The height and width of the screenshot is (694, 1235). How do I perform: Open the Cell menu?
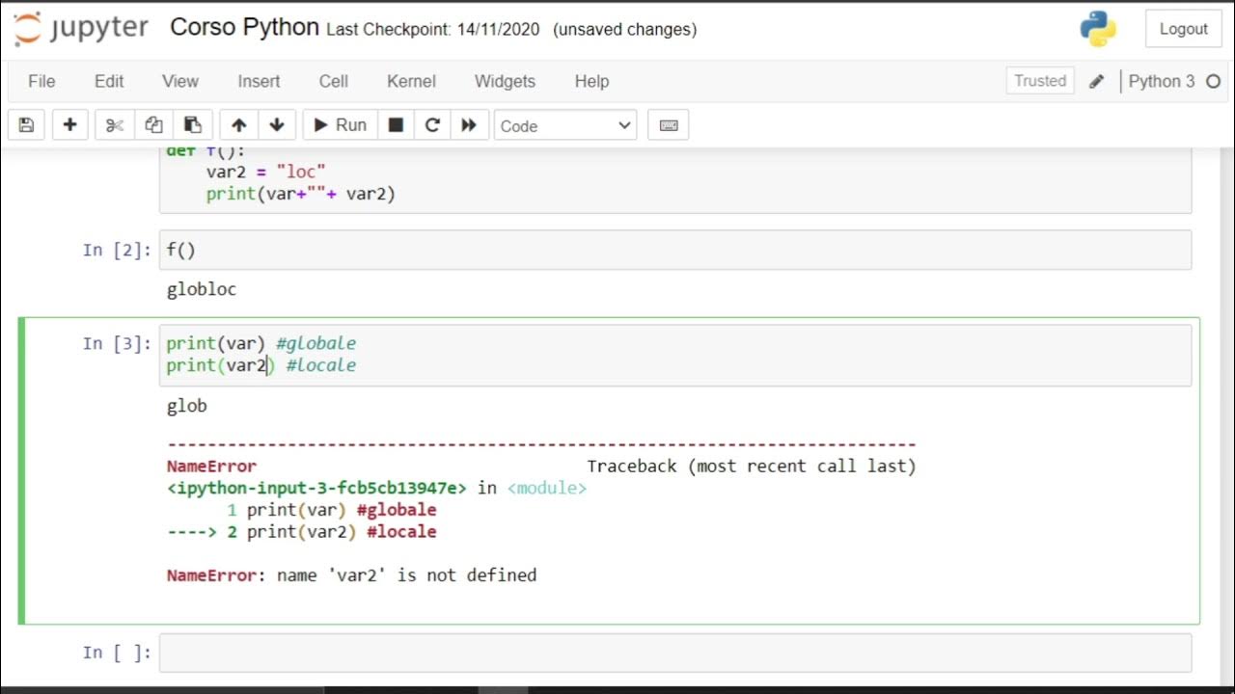point(333,81)
